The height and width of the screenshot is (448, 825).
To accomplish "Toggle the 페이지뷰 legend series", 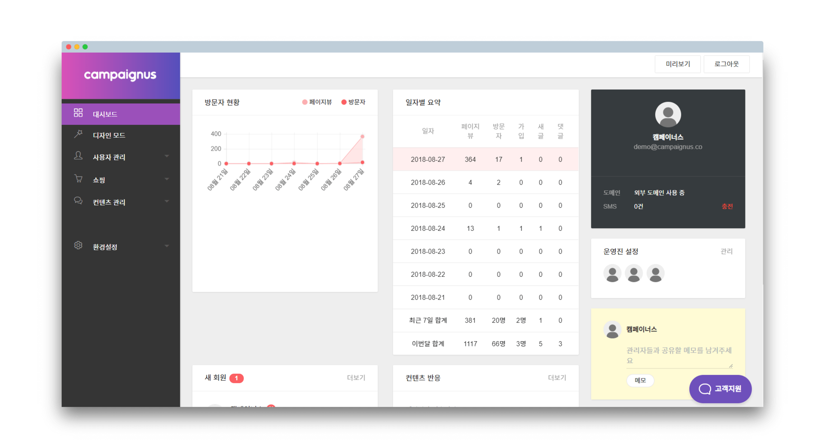I will click(317, 102).
